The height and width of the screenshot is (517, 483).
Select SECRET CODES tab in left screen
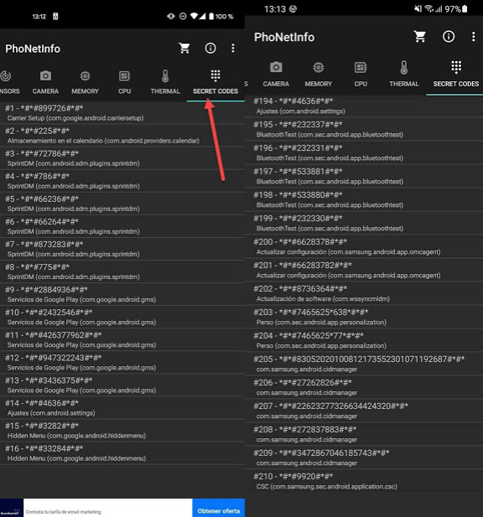[216, 83]
